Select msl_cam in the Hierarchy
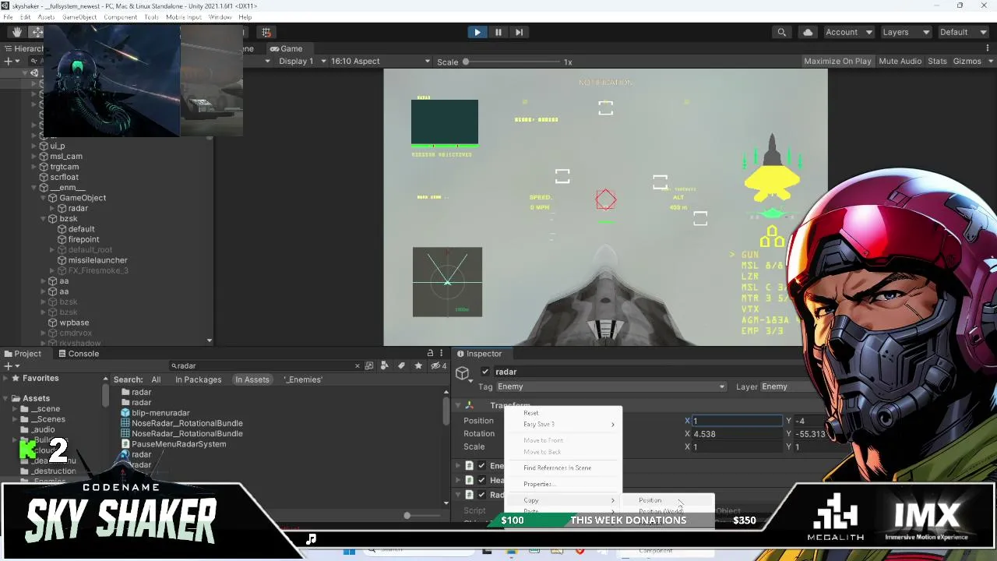The height and width of the screenshot is (561, 997). click(x=66, y=157)
